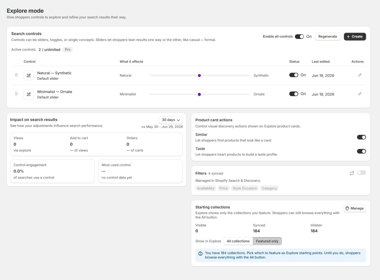Edit the Natural ↔ Synthetic control pencil icon
This screenshot has height=280, width=380.
[360, 75]
